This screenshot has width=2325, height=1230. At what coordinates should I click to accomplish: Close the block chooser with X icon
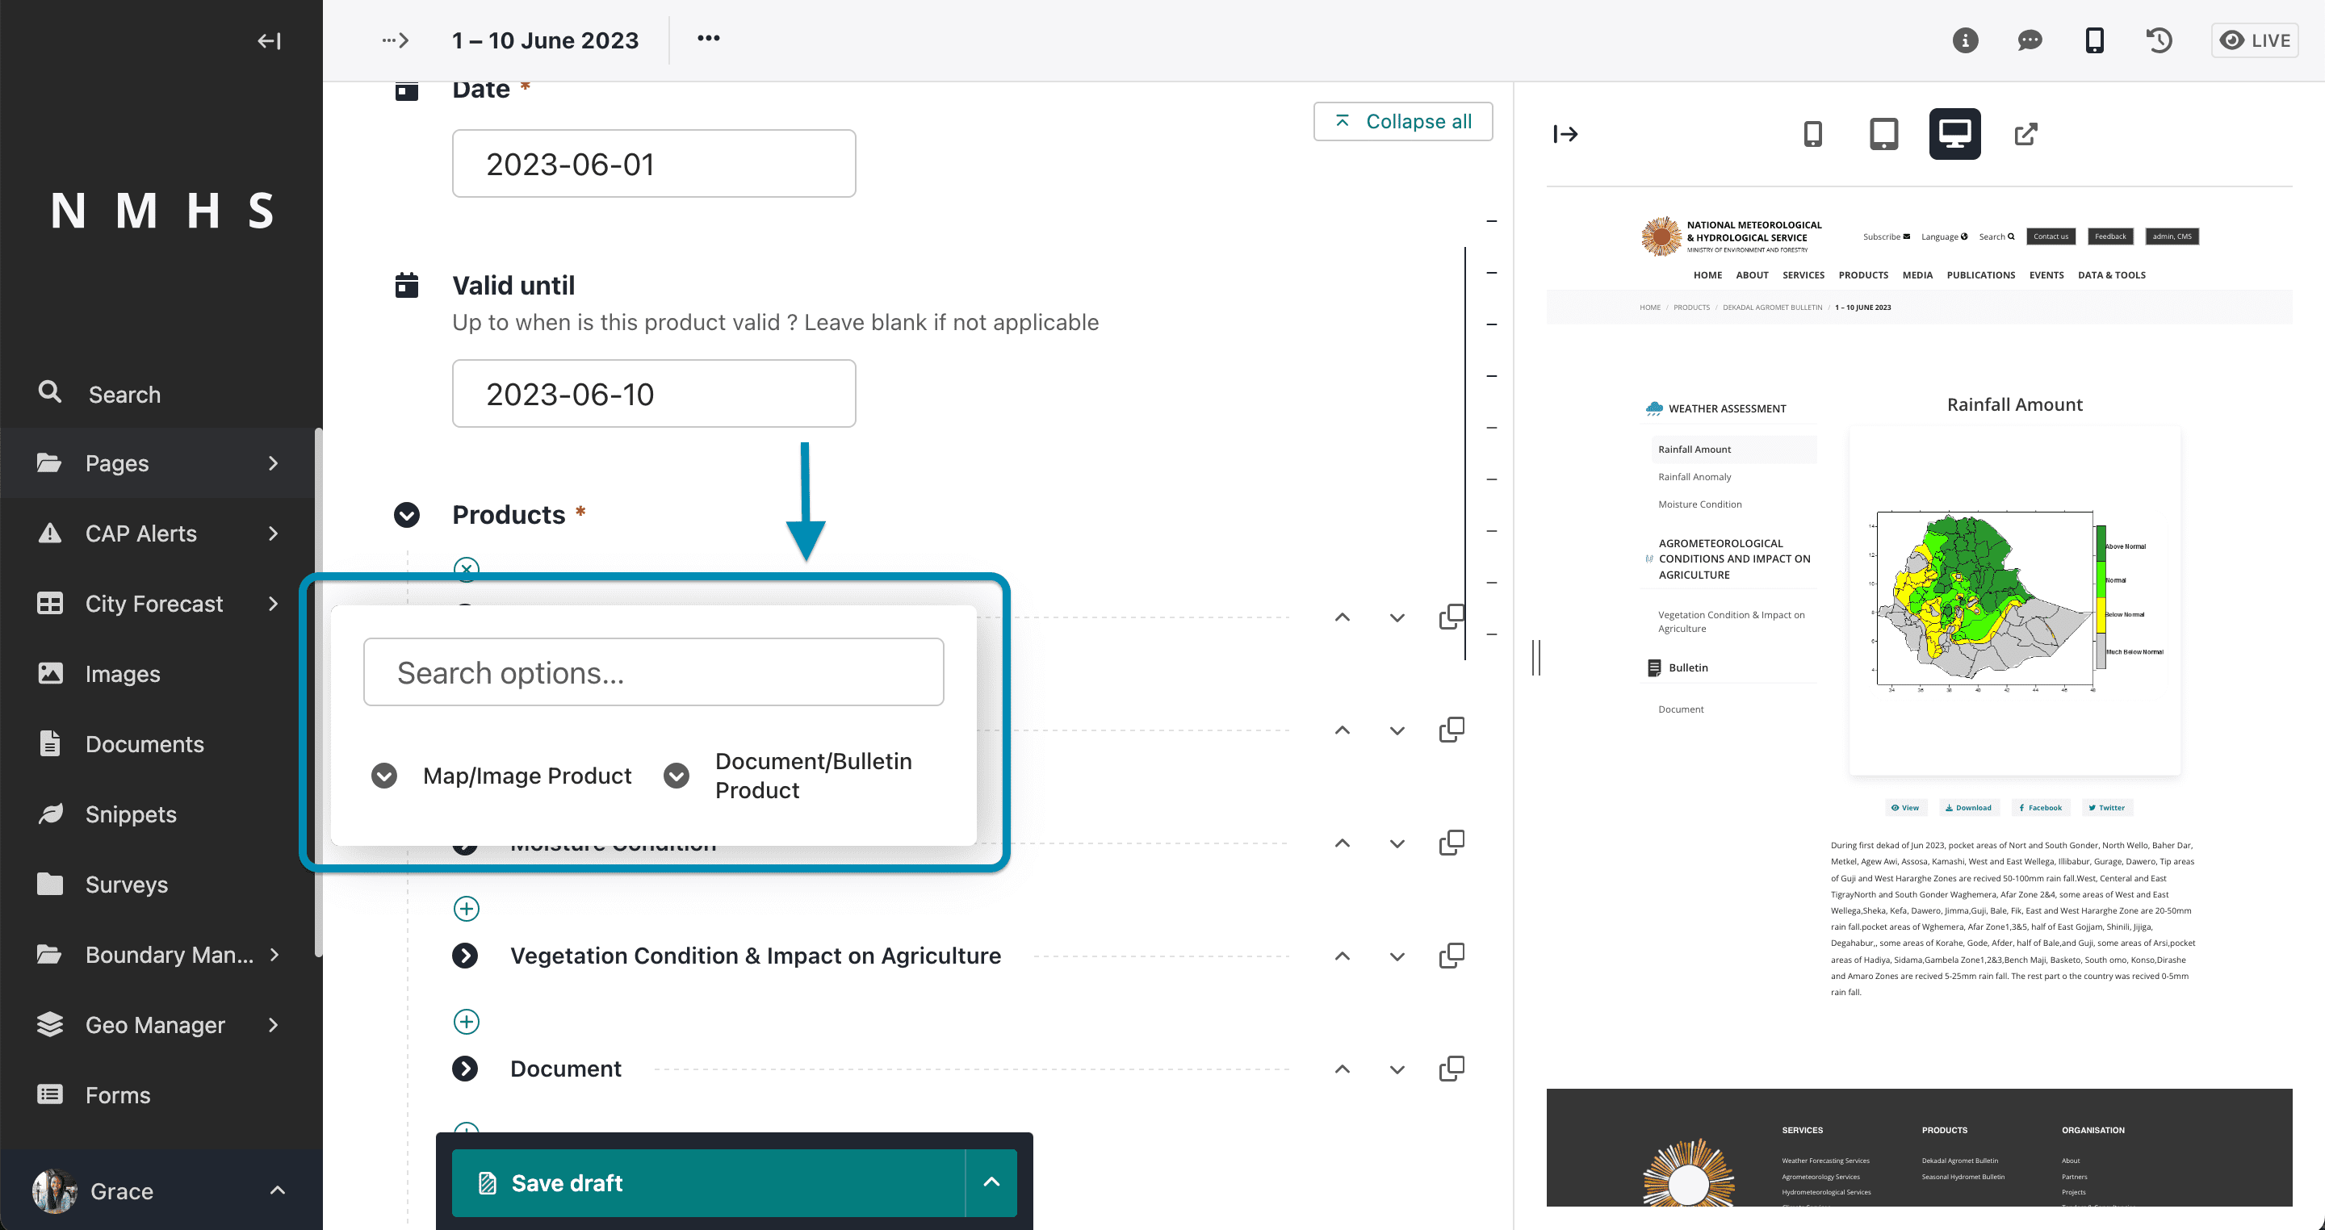[x=466, y=568]
